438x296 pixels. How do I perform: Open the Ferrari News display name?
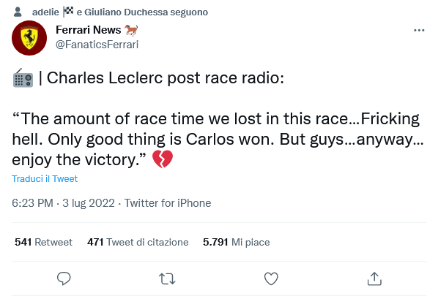[89, 30]
